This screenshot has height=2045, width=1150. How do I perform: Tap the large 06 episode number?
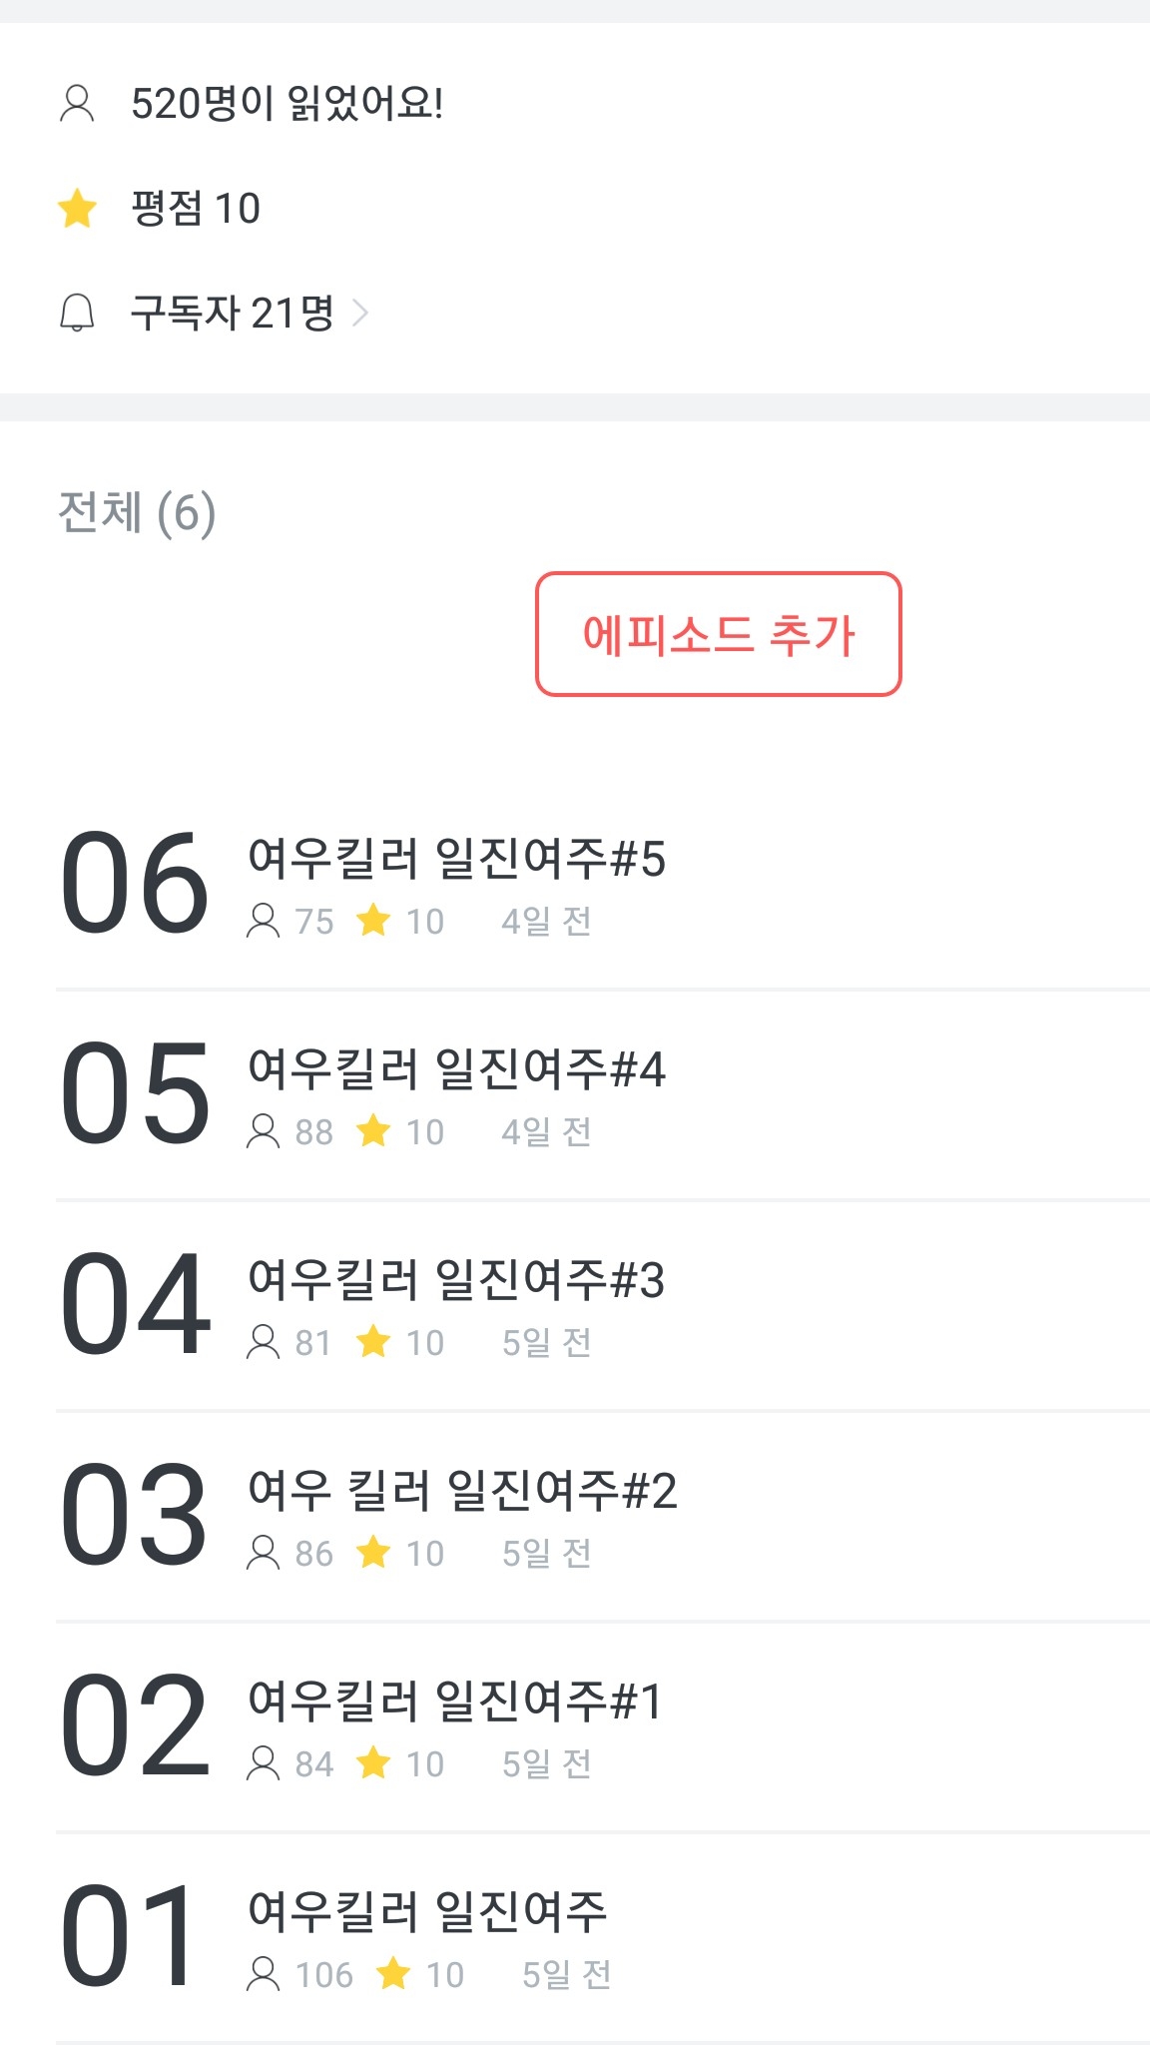135,884
